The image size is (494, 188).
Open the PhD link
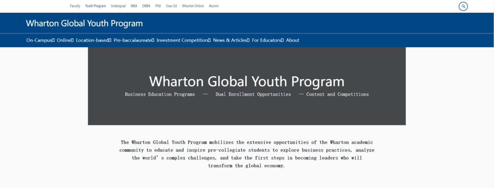pyautogui.click(x=158, y=6)
